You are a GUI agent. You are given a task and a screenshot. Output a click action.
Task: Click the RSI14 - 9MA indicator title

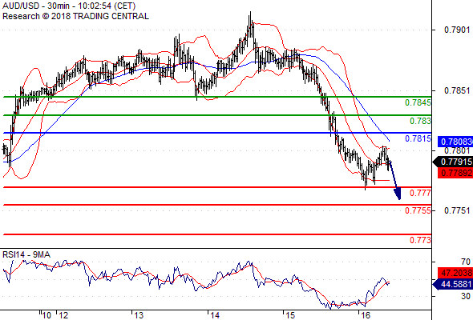coord(26,254)
